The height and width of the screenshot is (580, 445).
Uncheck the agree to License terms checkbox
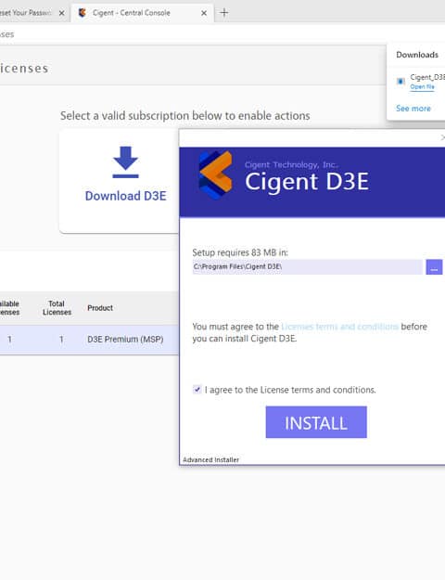coord(197,390)
